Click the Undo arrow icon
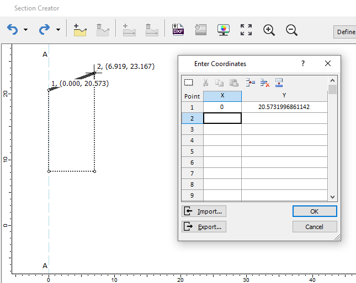Viewport: 356px width, 283px height. click(x=13, y=30)
